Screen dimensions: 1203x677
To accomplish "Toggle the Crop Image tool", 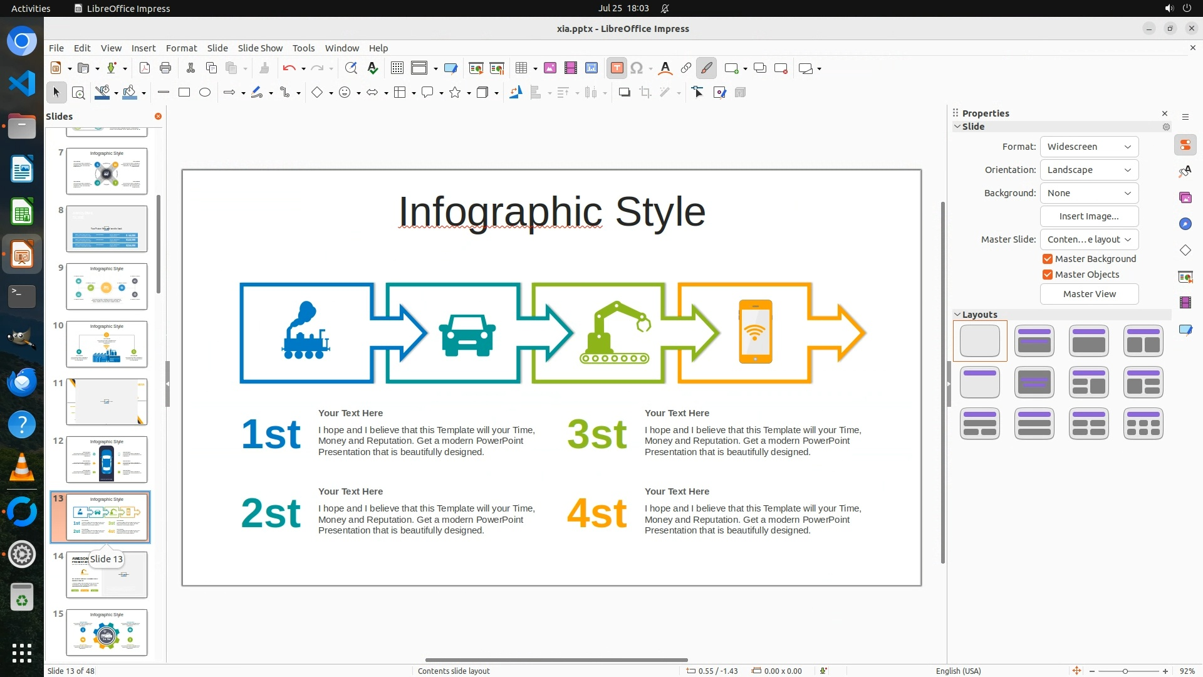I will [x=645, y=93].
